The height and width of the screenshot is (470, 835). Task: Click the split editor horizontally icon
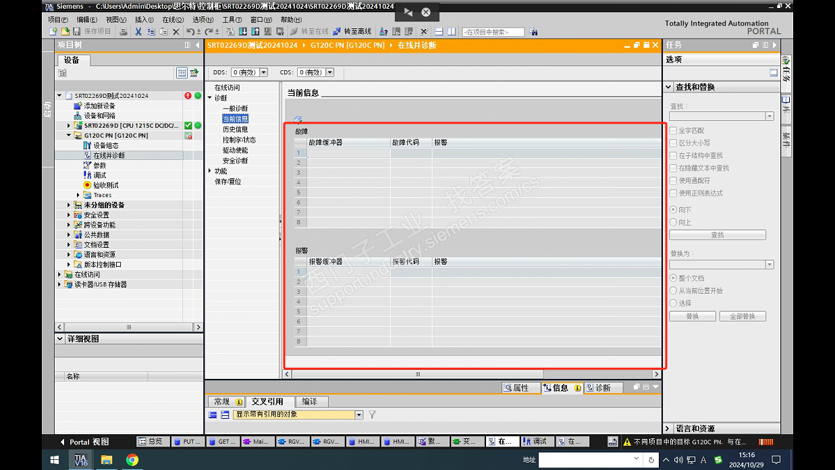tap(439, 32)
